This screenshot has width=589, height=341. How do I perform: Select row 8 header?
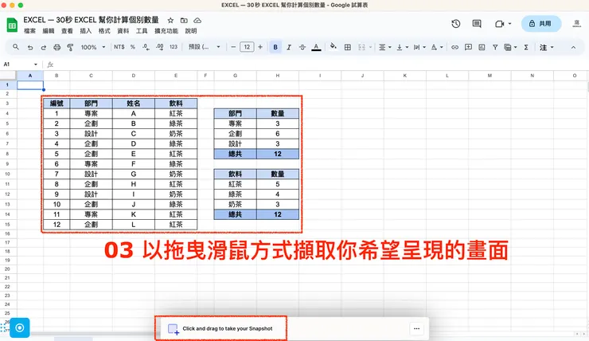coord(7,154)
